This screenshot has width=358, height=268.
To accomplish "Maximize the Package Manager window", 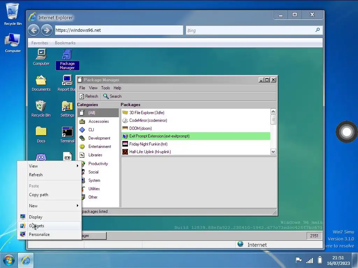I will [x=267, y=80].
